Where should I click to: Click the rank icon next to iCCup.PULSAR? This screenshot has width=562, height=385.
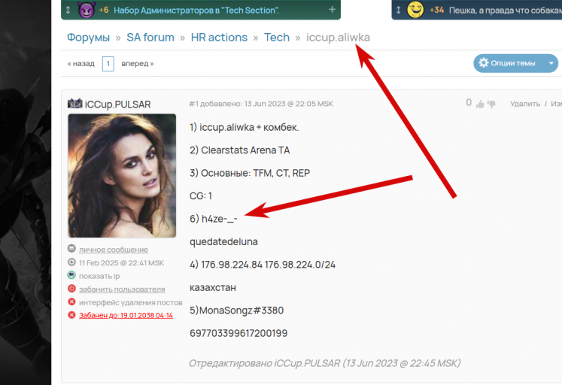pyautogui.click(x=75, y=104)
